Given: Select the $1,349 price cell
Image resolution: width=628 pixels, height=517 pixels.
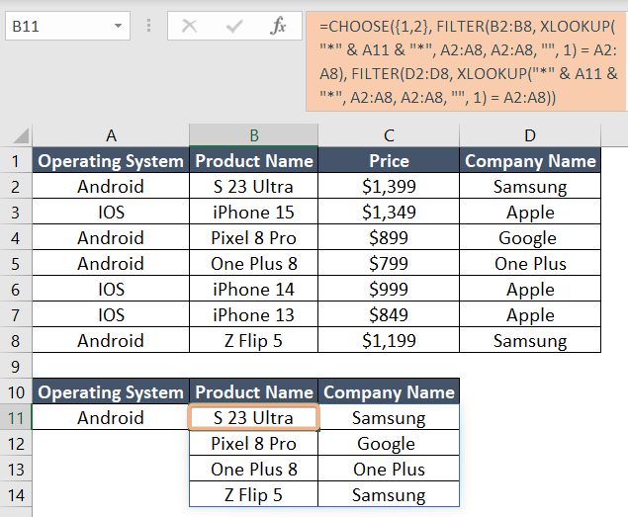Looking at the screenshot, I should (389, 212).
